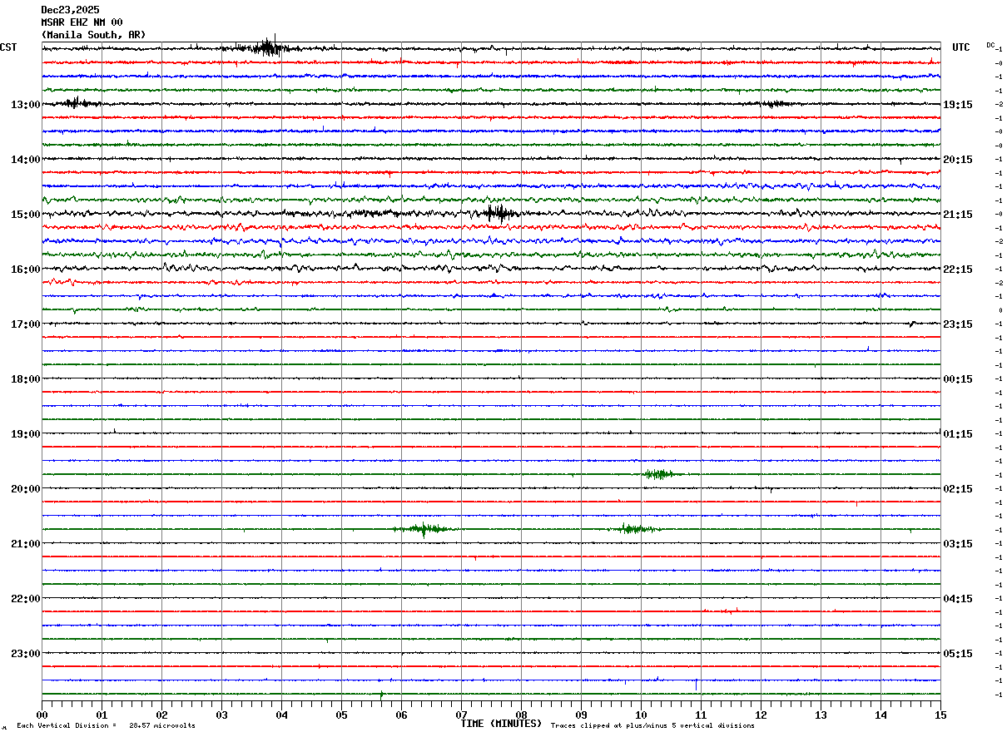Click the black burst on the 15:00 trace
Image resolution: width=1007 pixels, height=737 pixels.
click(x=499, y=213)
